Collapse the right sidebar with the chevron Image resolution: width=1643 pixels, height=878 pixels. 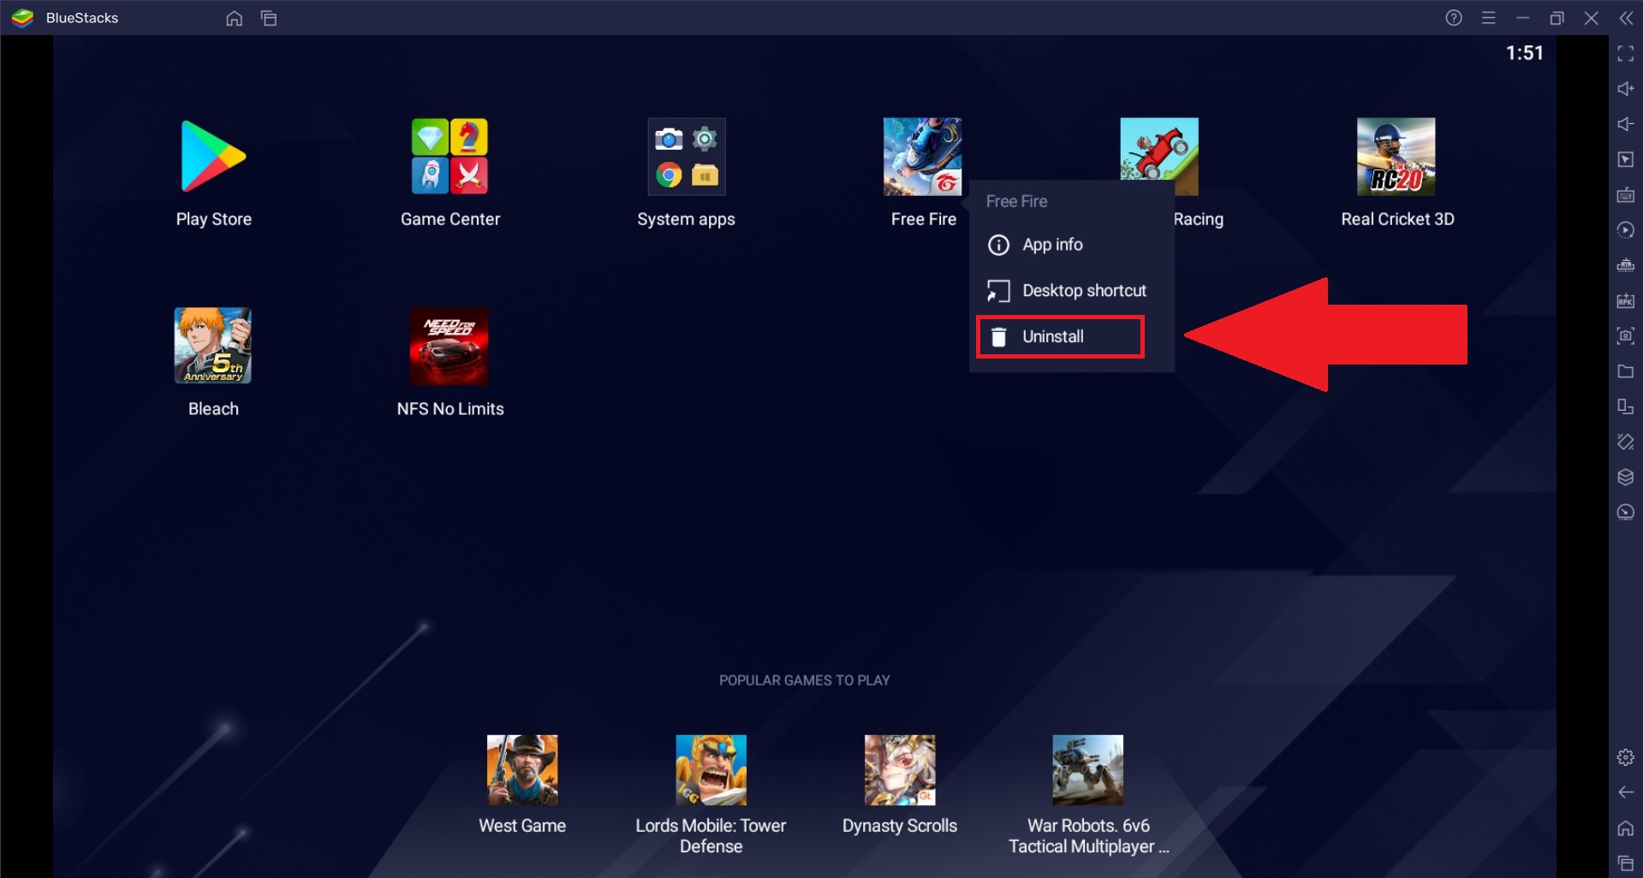[x=1628, y=17]
